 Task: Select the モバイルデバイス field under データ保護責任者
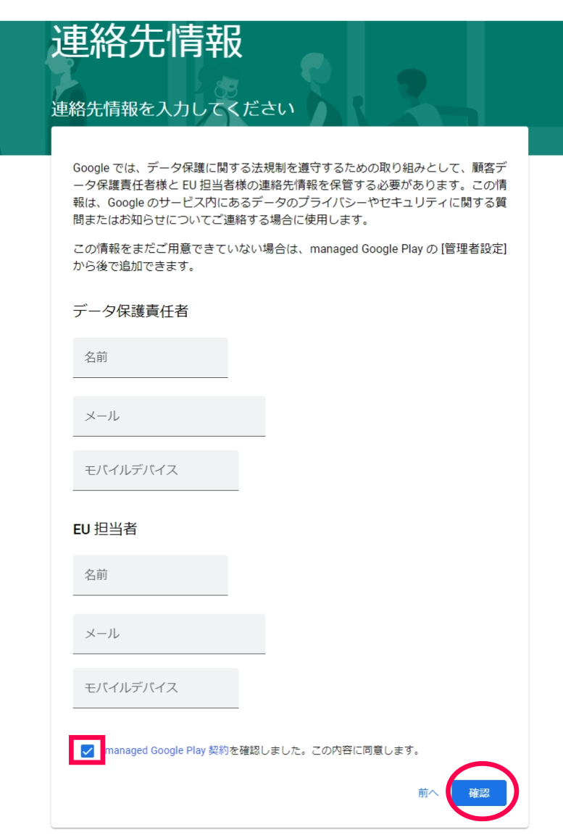pyautogui.click(x=156, y=471)
